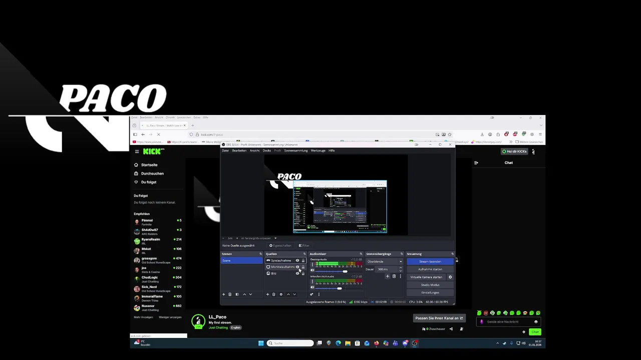Screen dimensions: 641x360
Task: Click Virtuelle Kamera starten button
Action: pyautogui.click(x=426, y=277)
